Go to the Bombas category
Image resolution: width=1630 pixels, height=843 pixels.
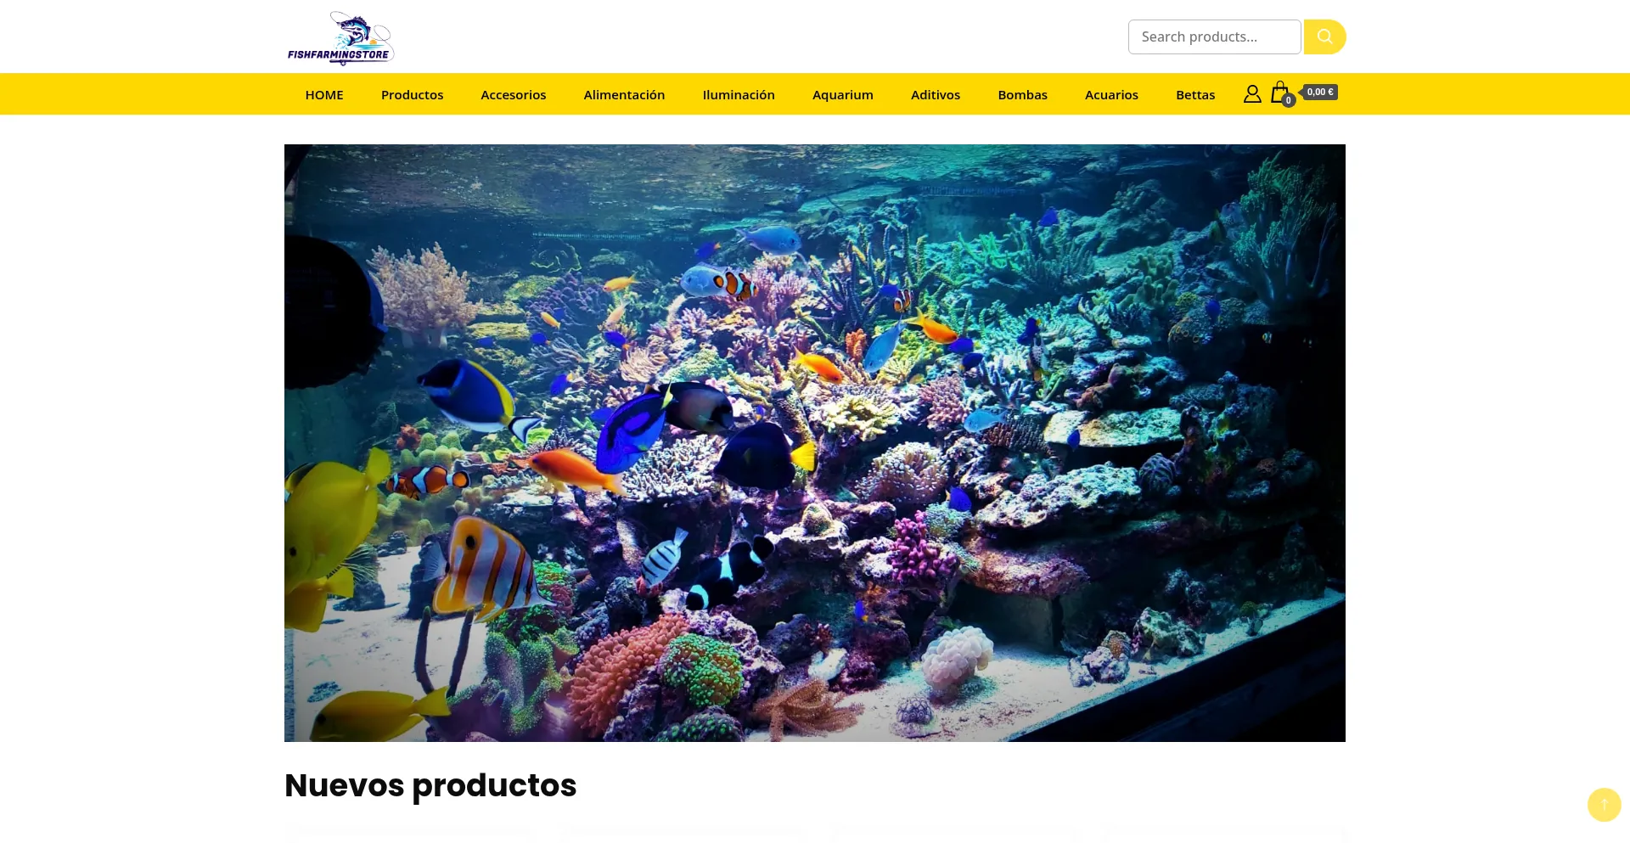[x=1022, y=94]
